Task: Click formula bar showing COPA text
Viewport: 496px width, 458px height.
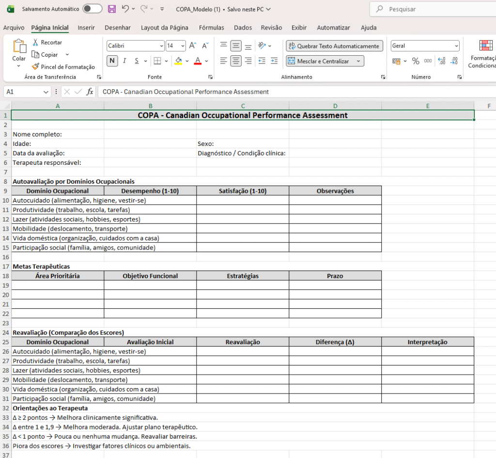Action: tap(297, 92)
